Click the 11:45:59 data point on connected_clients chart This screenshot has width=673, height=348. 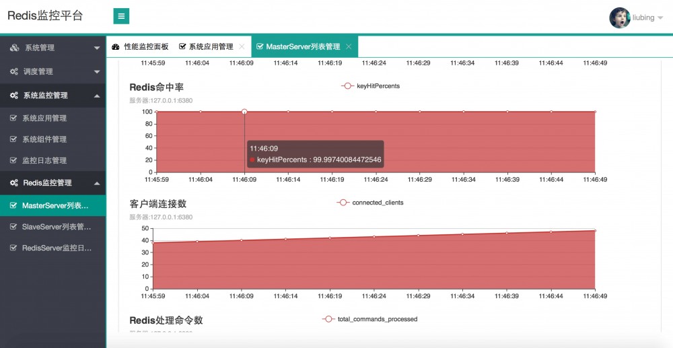[153, 243]
